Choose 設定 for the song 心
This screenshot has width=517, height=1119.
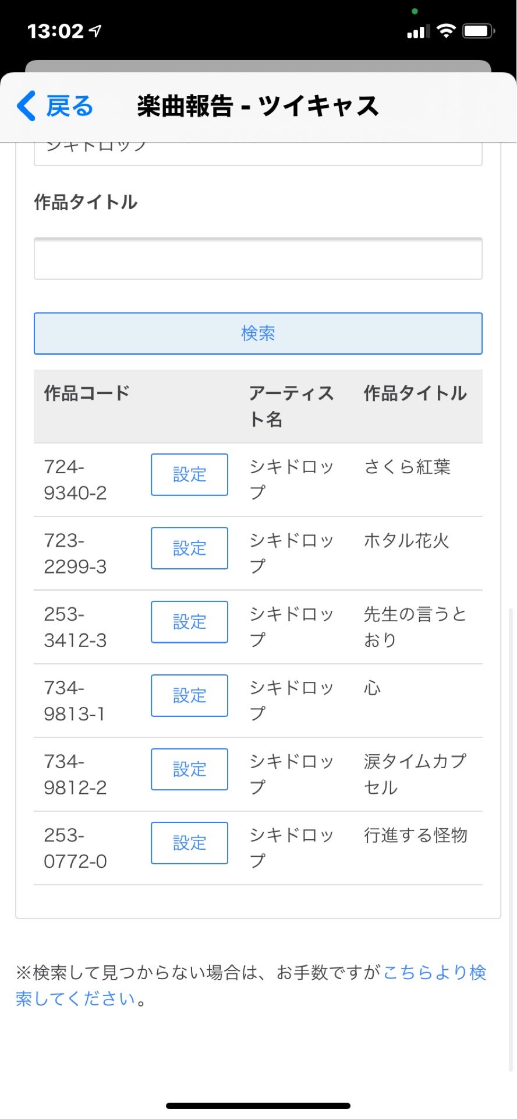click(189, 695)
